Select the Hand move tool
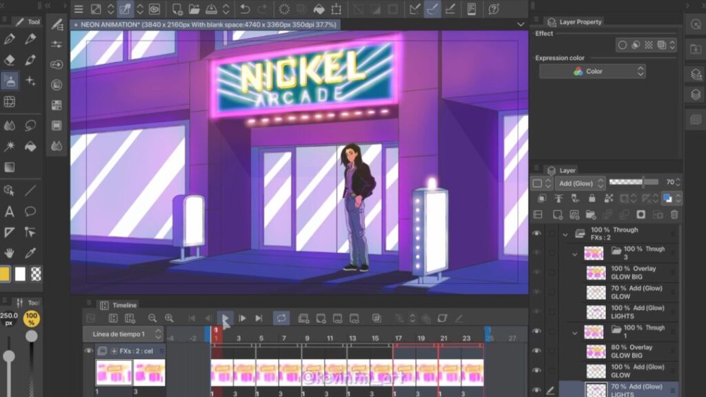This screenshot has height=397, width=706. coord(10,253)
